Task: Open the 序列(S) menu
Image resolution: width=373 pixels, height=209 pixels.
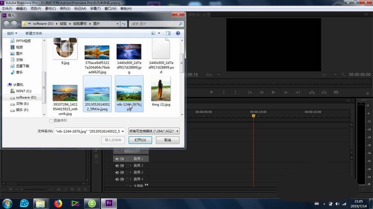Action: [x=65, y=9]
